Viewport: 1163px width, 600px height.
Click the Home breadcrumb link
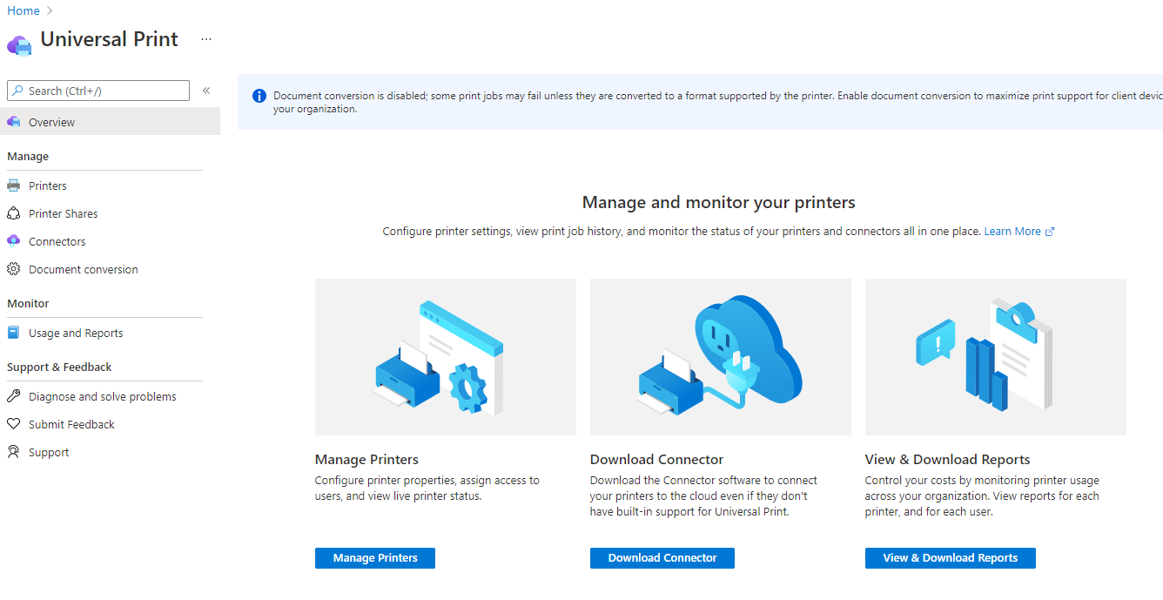[x=24, y=10]
